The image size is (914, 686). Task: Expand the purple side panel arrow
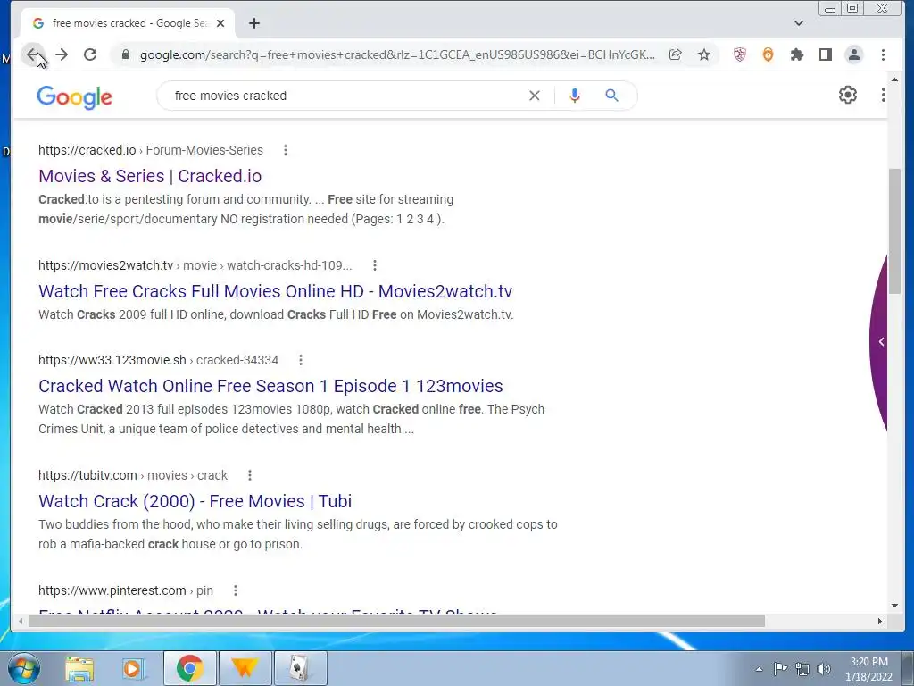[x=881, y=342]
